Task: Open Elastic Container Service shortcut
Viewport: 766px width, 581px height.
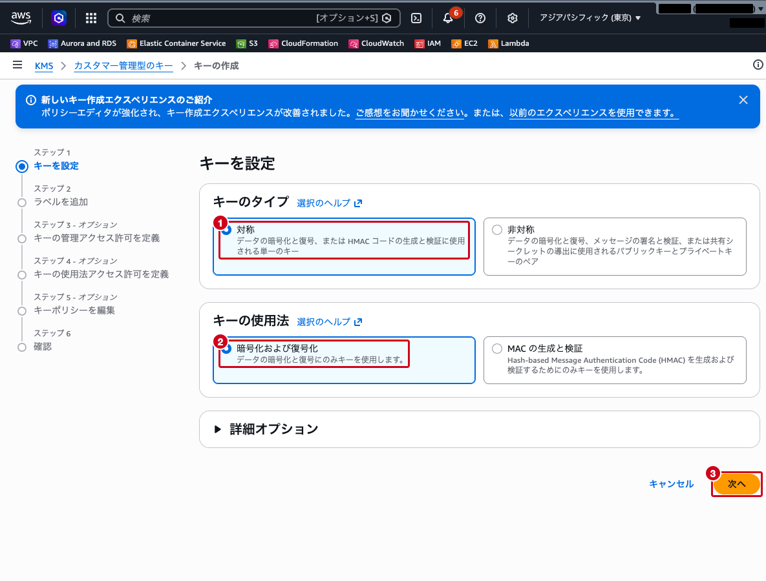Action: (x=176, y=43)
